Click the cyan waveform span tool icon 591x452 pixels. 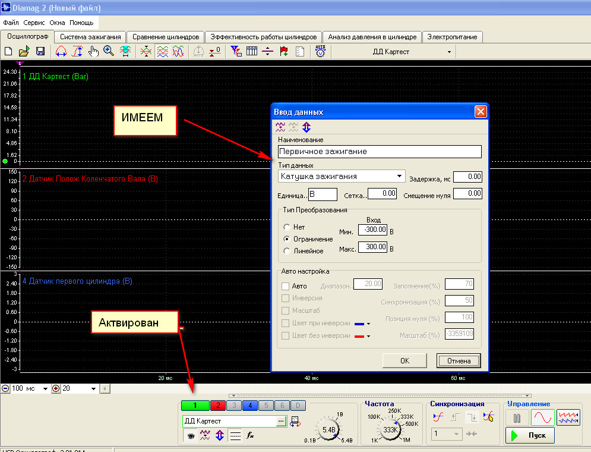[x=125, y=51]
